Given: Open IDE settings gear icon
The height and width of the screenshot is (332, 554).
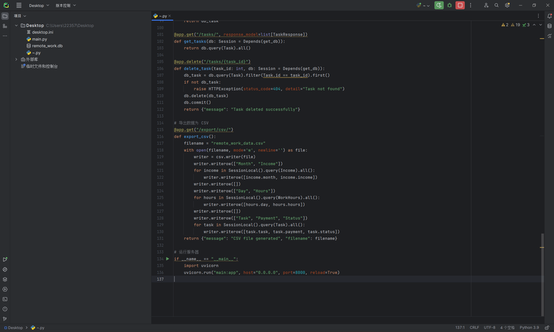Looking at the screenshot, I should click(507, 6).
